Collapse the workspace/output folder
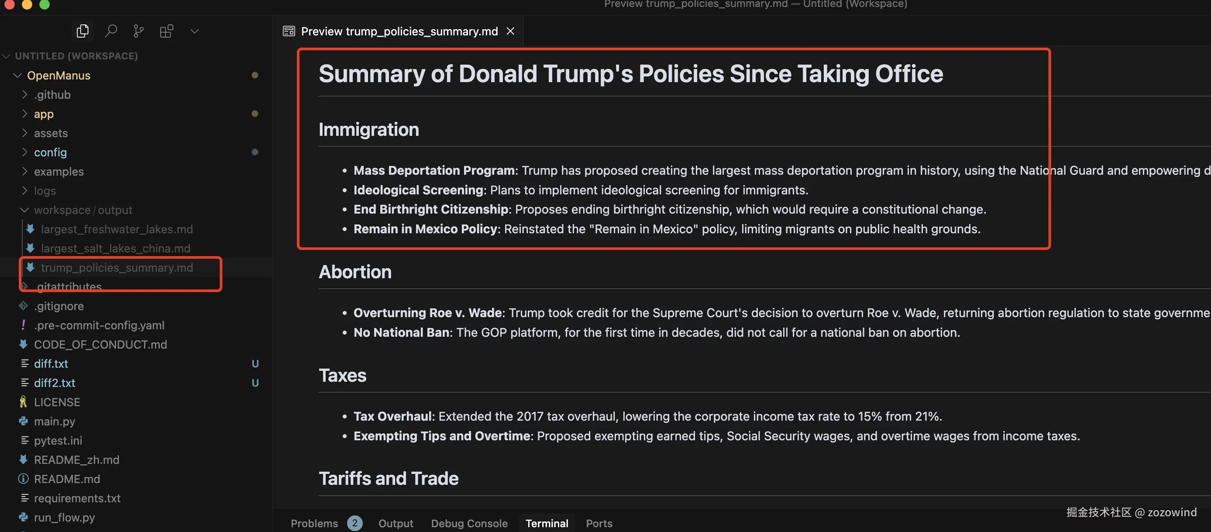 coord(24,210)
